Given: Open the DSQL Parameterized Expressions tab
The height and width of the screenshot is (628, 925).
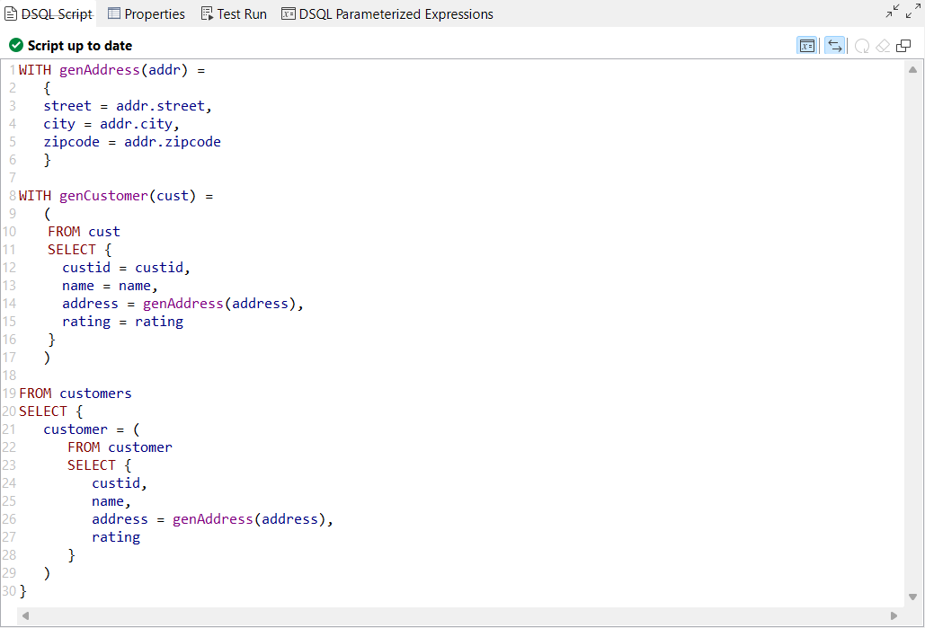Looking at the screenshot, I should click(x=387, y=13).
